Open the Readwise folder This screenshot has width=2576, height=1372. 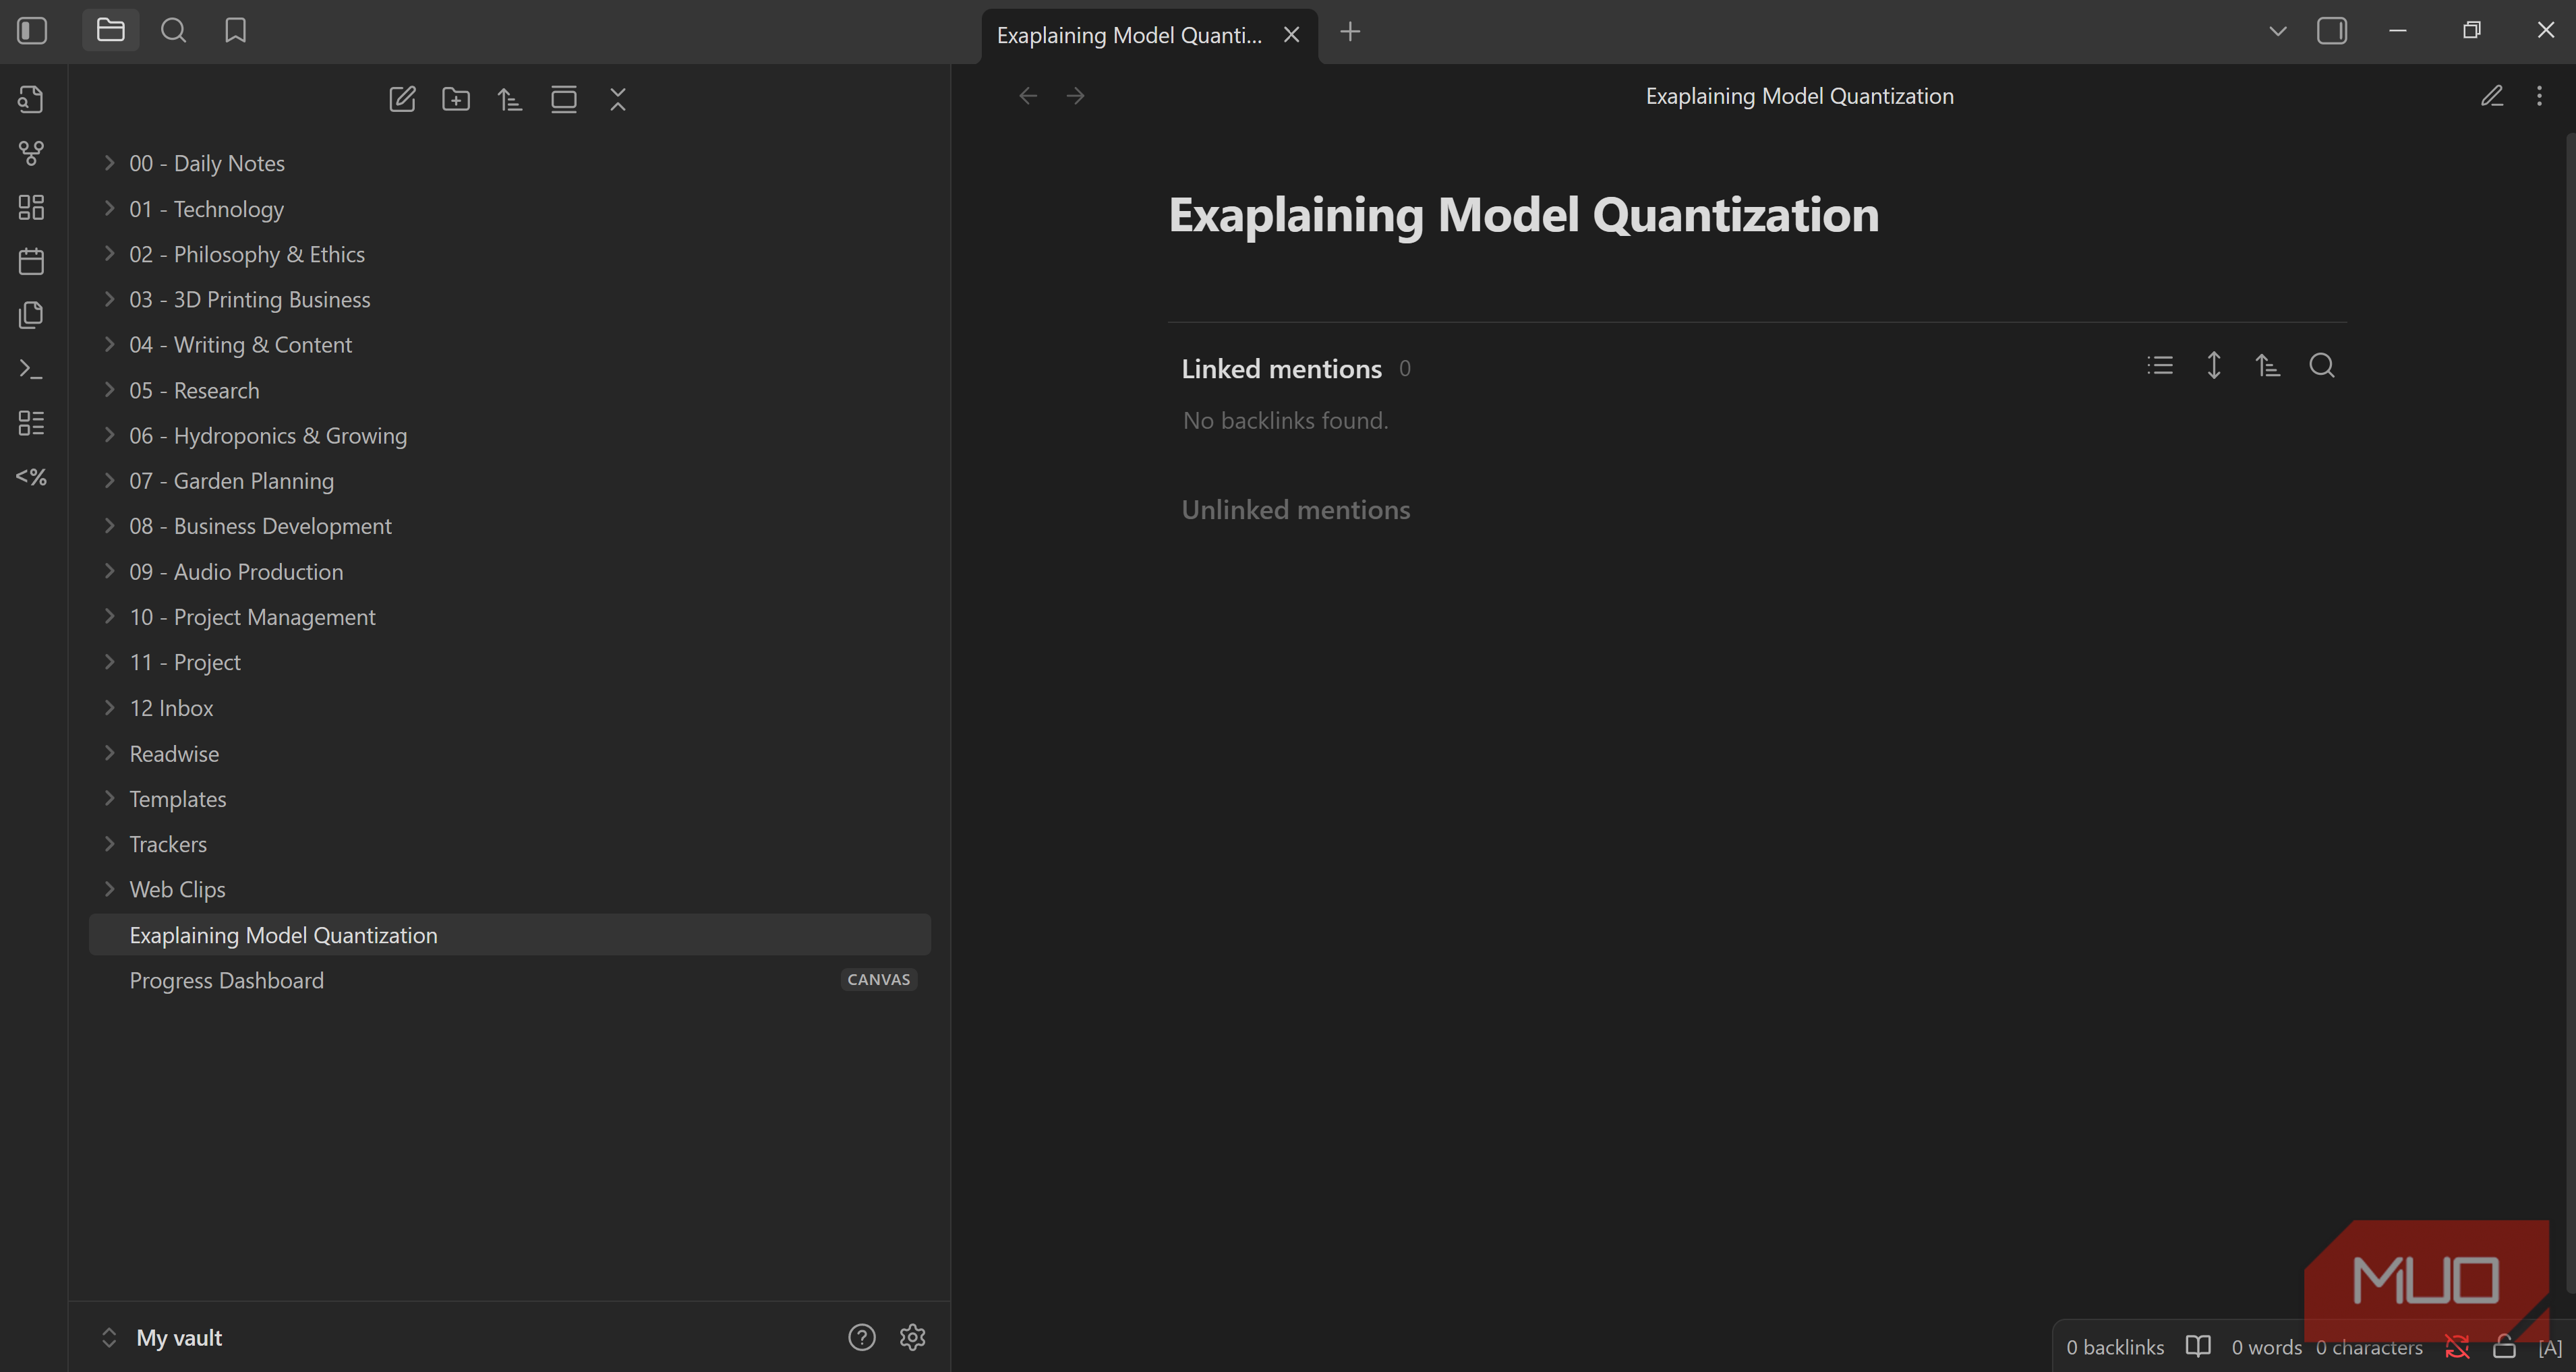510,754
